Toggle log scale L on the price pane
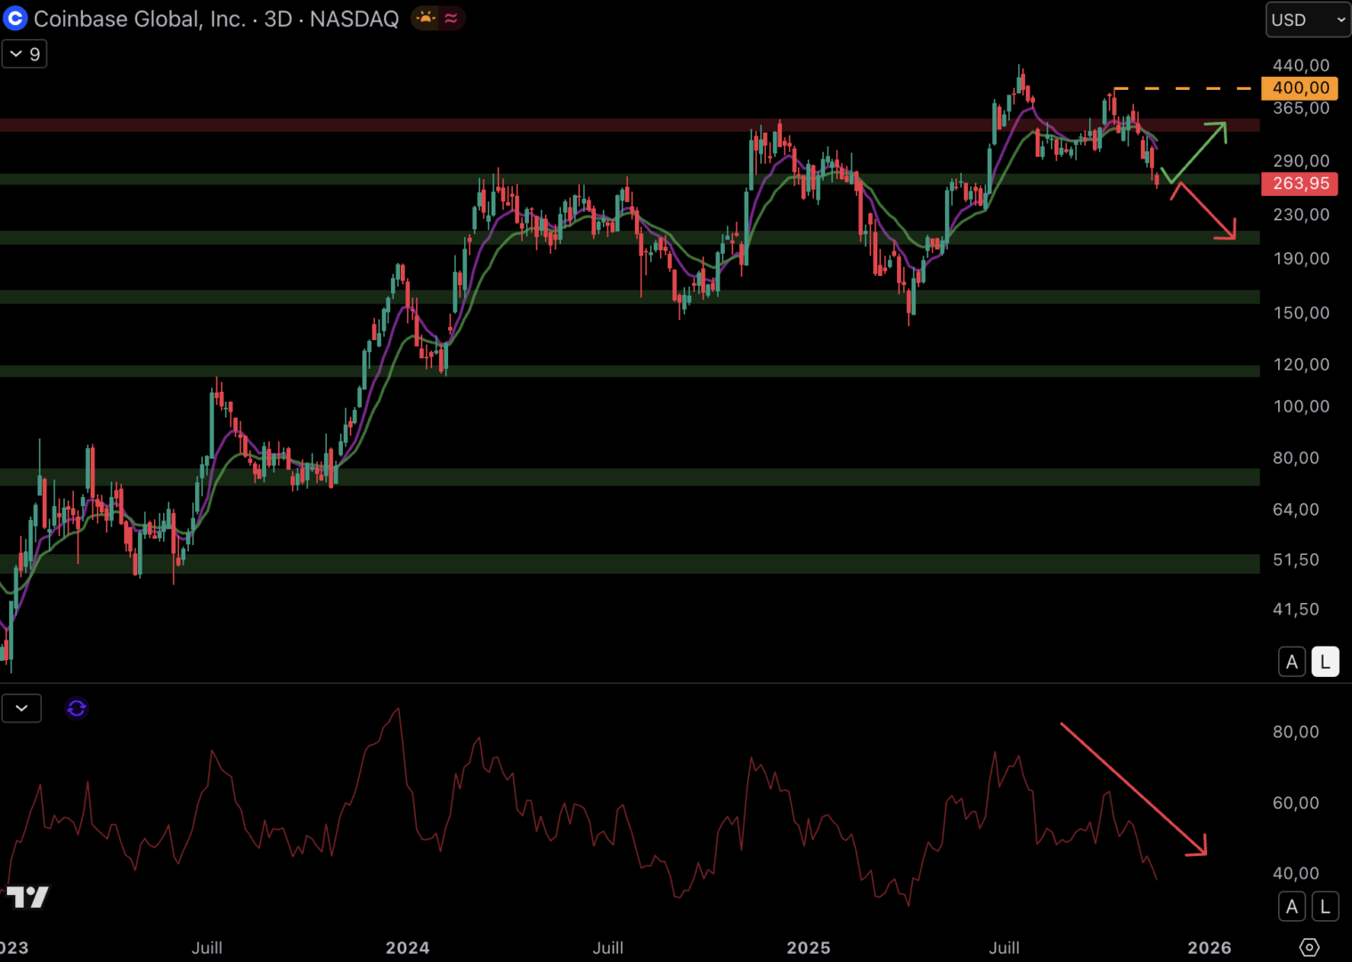The height and width of the screenshot is (962, 1352). (x=1324, y=662)
